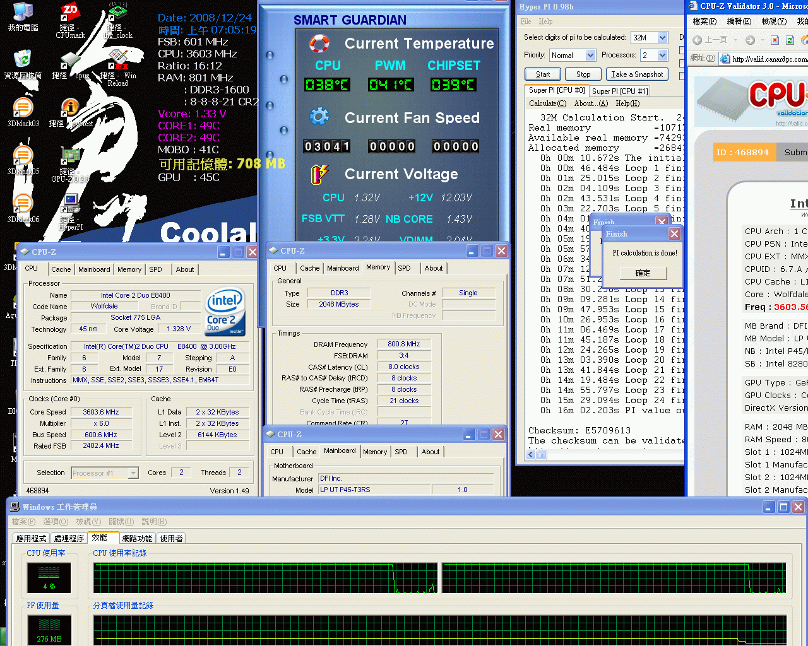Open the Processors dropdown showing 2
Image resolution: width=808 pixels, height=646 pixels.
coord(662,55)
